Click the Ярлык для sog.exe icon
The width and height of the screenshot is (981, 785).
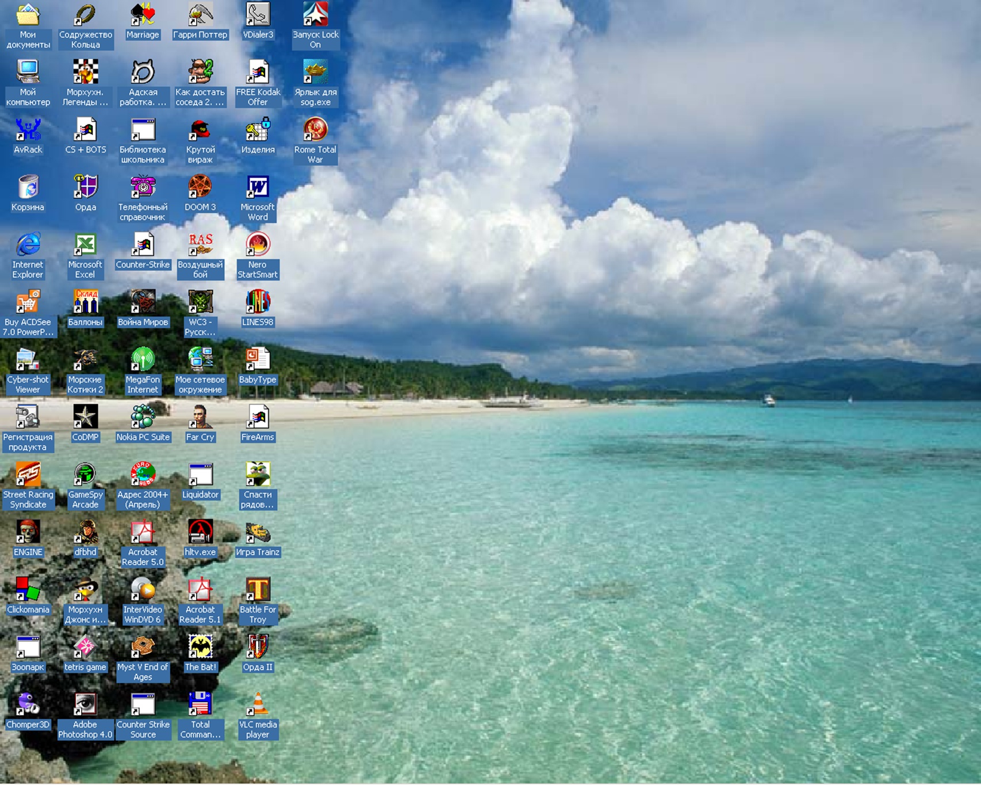tap(315, 72)
